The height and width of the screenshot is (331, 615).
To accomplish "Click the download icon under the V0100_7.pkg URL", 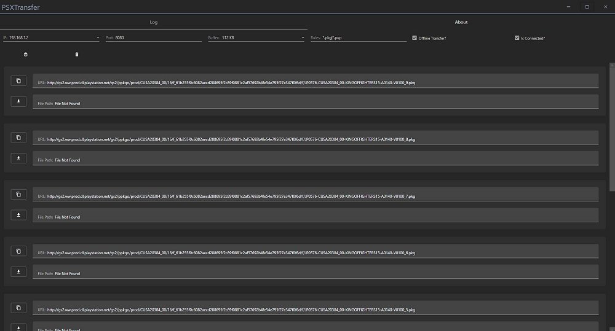I will (x=18, y=215).
